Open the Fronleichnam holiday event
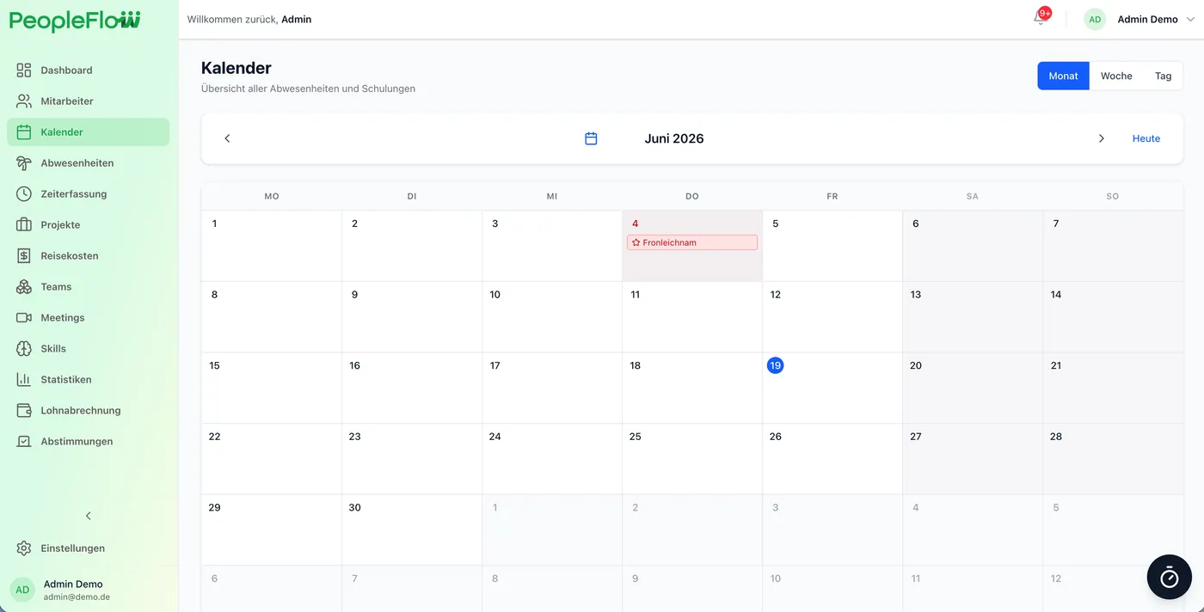The width and height of the screenshot is (1204, 612). coord(692,242)
